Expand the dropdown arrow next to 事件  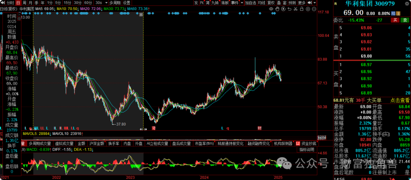(242, 3)
